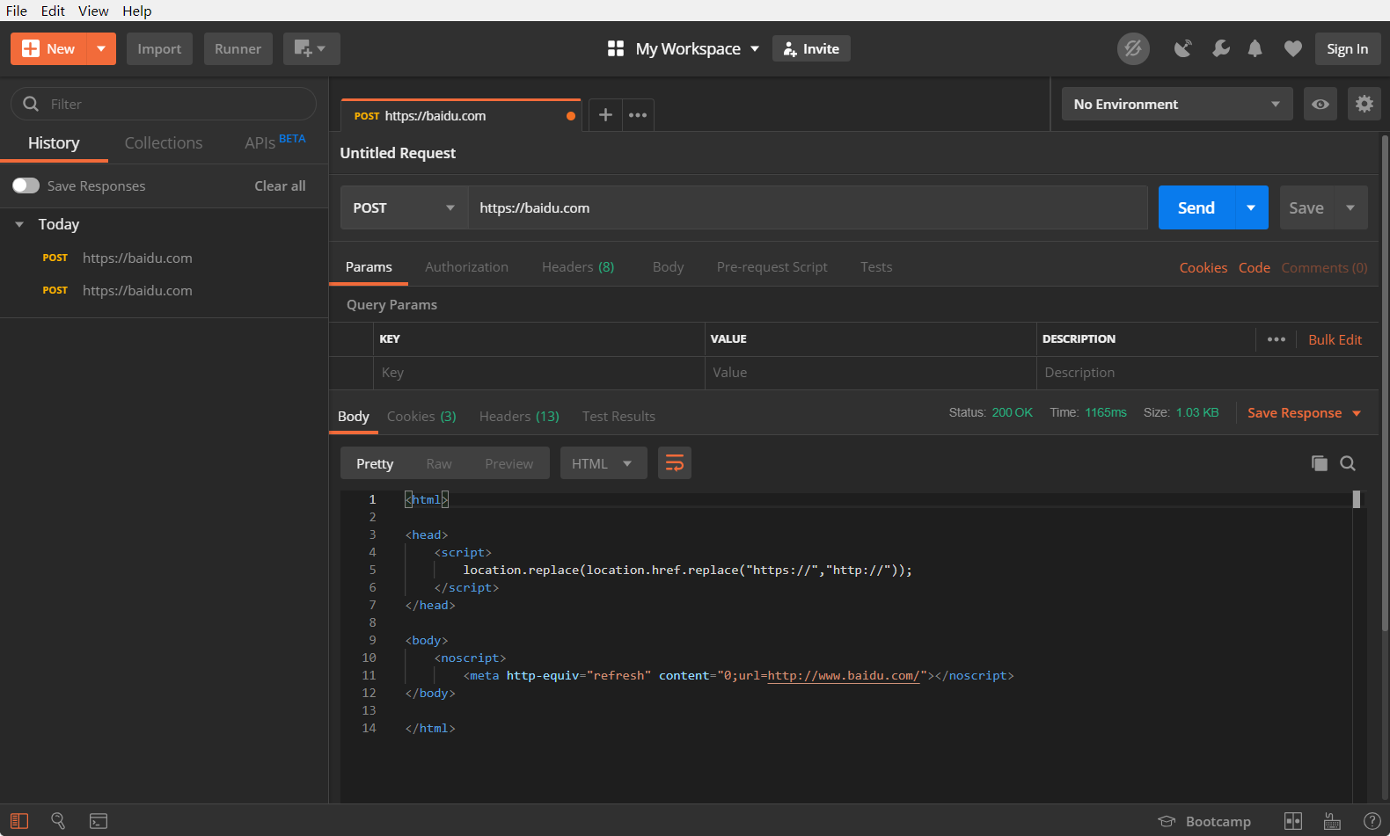Screen dimensions: 1390x836
Task: Click the Bulk Edit link
Action: [x=1335, y=339]
